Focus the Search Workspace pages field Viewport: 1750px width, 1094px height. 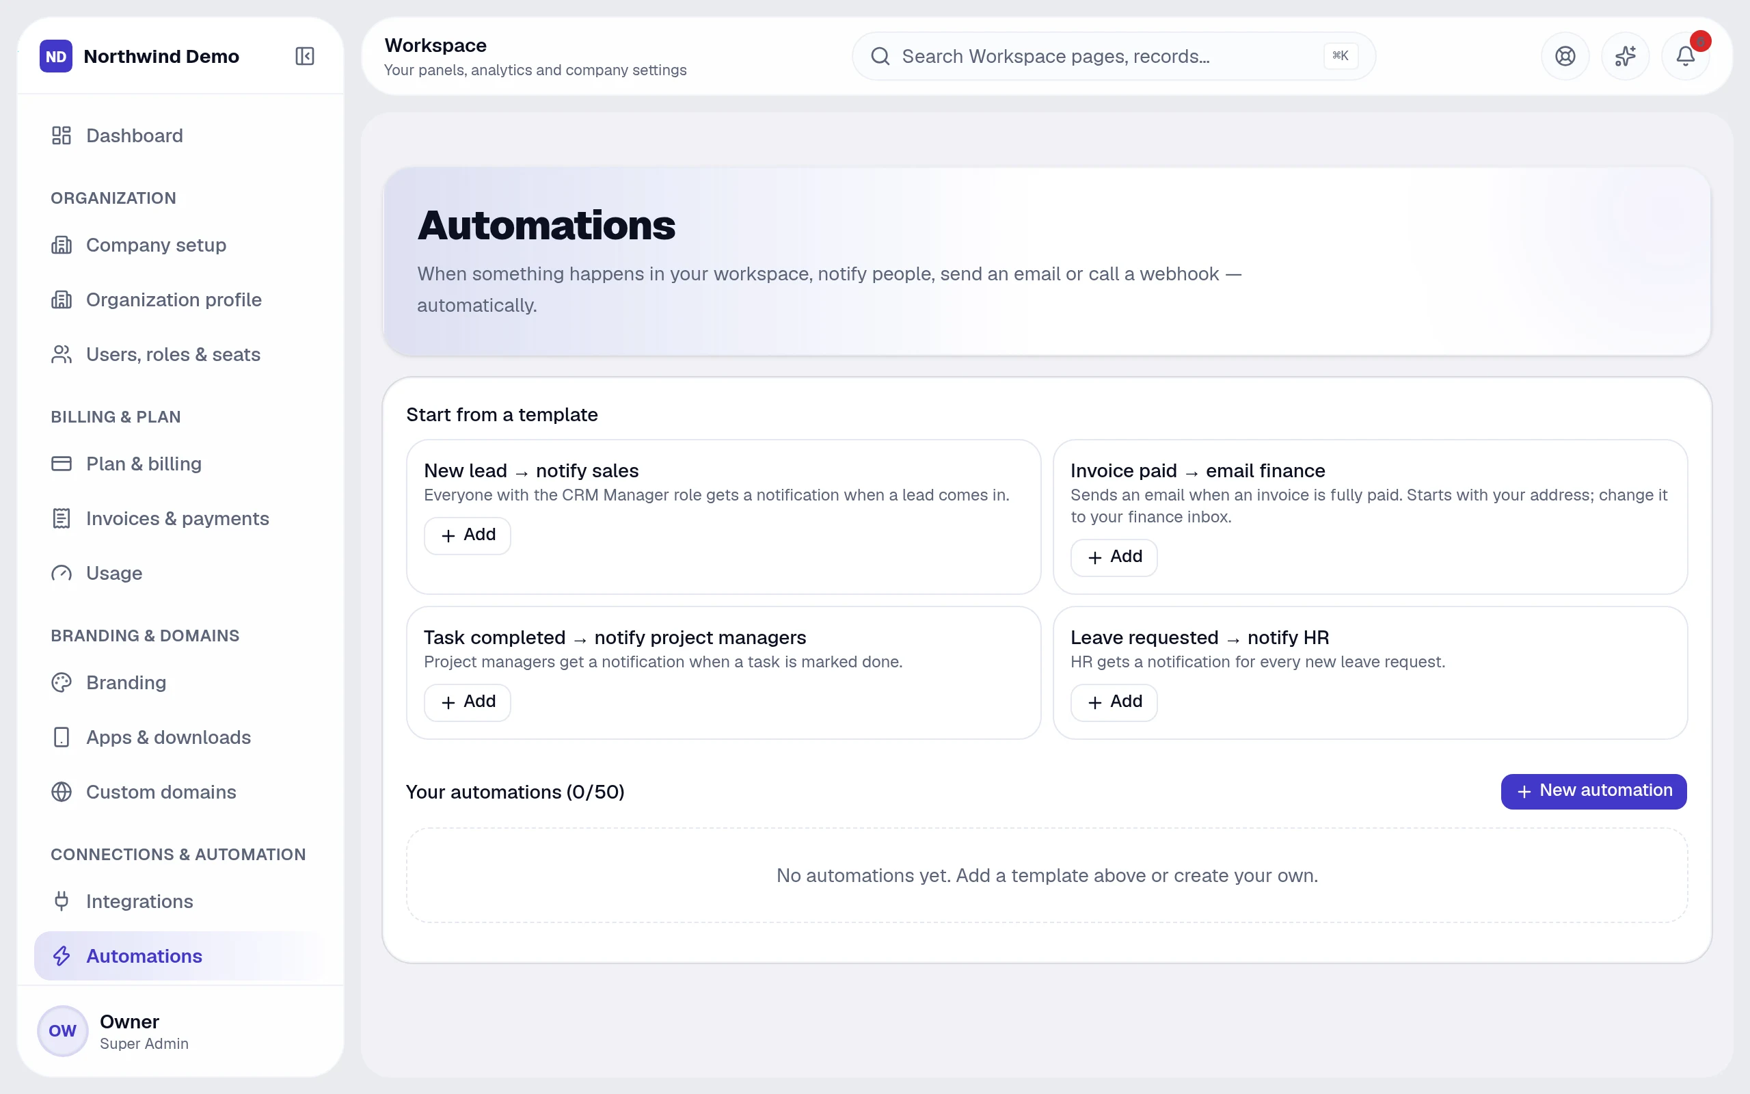pos(1114,55)
